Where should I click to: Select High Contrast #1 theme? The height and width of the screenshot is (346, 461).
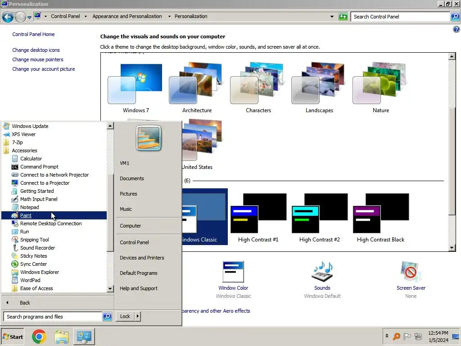pos(258,218)
